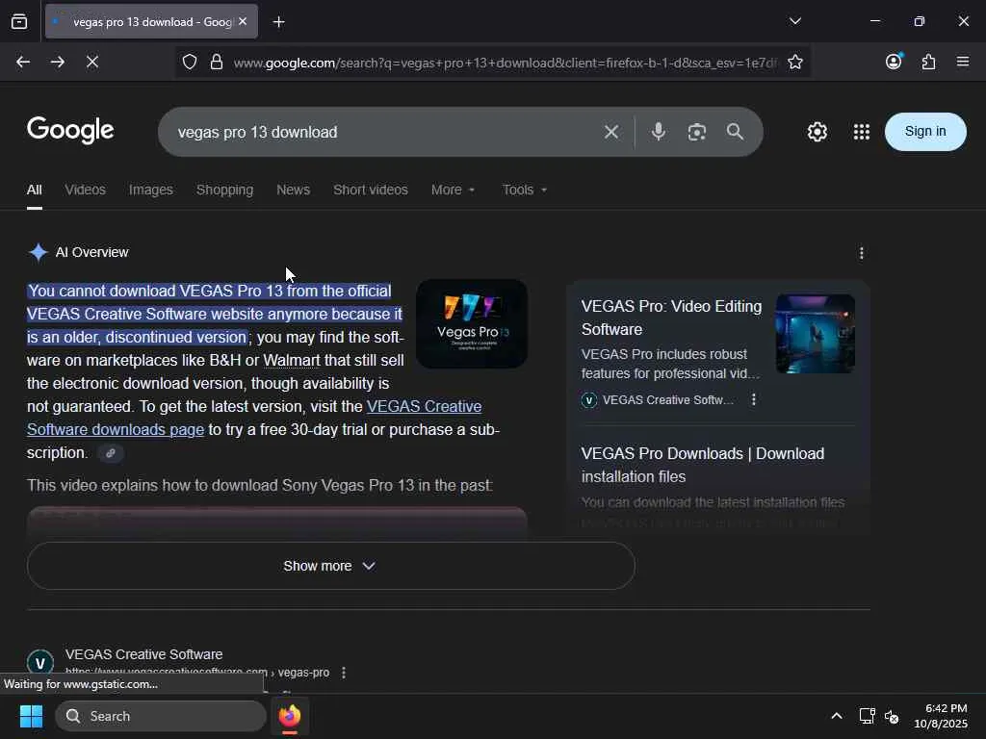Open a new tab with plus button

coord(278,22)
